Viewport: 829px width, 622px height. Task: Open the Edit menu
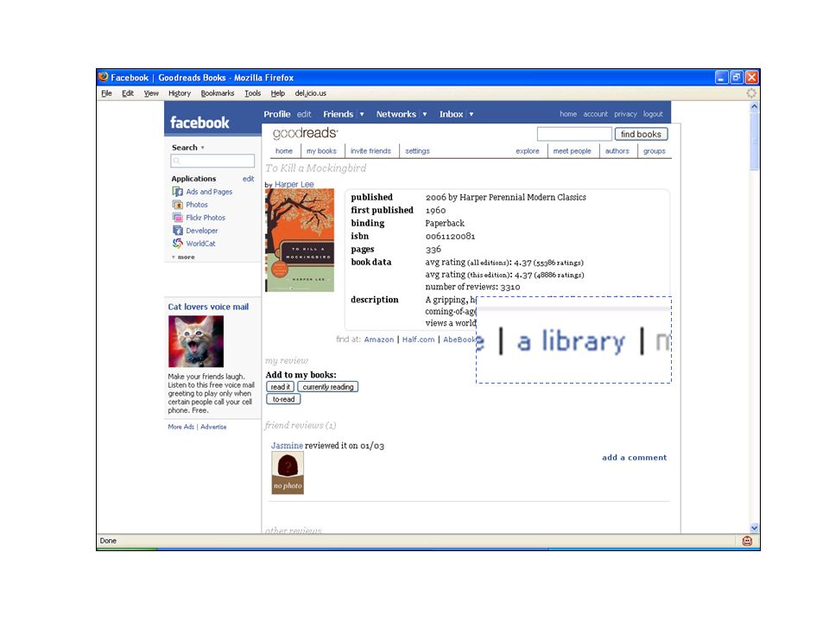coord(128,93)
